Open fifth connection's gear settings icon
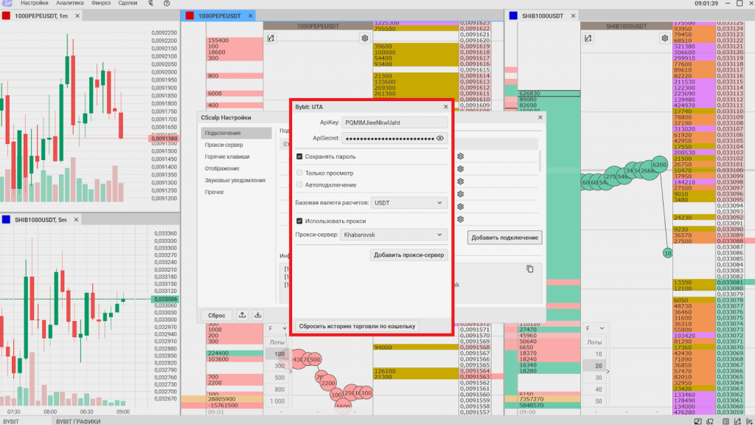Screen dimensions: 755x425 [460, 207]
